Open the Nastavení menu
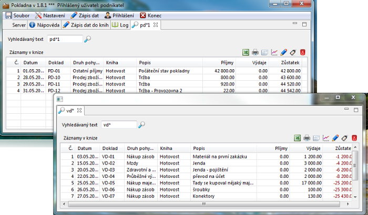 click(50, 15)
